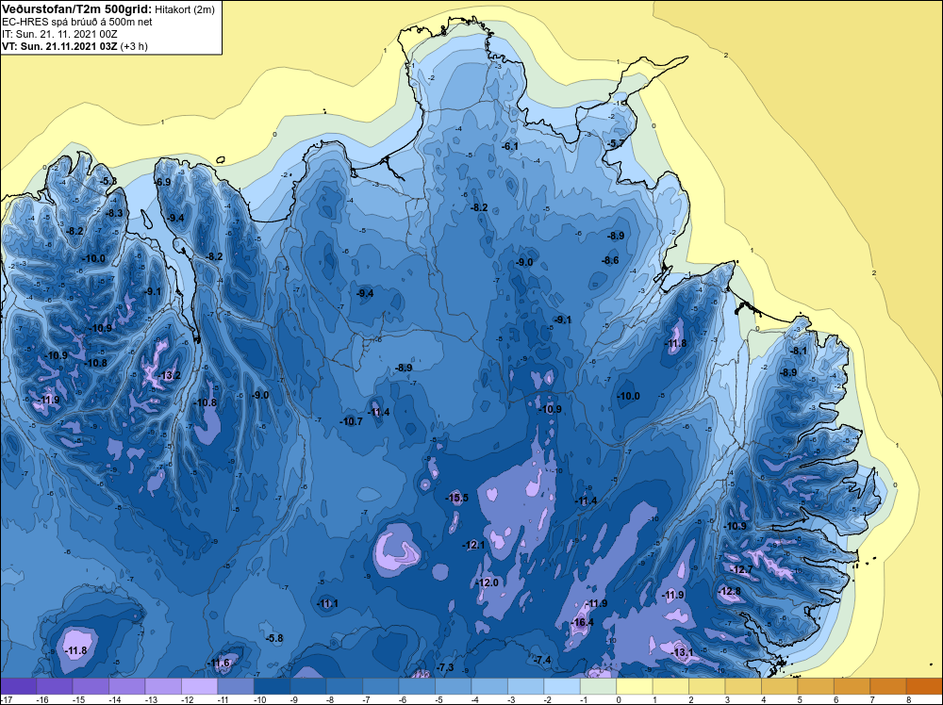Click the -8.3 temperature label
This screenshot has width=943, height=705.
click(x=114, y=213)
